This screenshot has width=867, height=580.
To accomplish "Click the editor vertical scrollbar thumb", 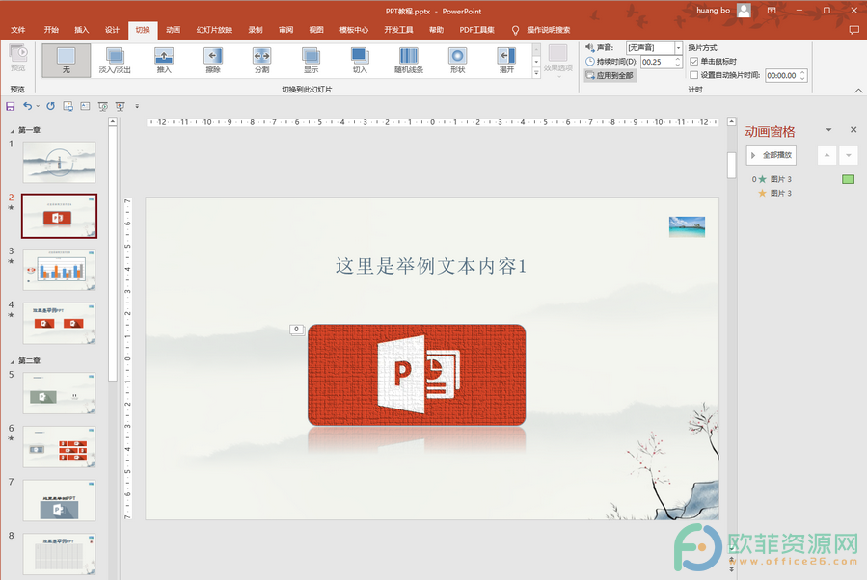I will click(x=731, y=165).
